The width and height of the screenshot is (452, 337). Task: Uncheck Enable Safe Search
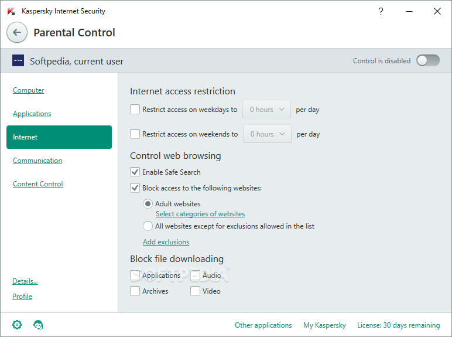[135, 172]
